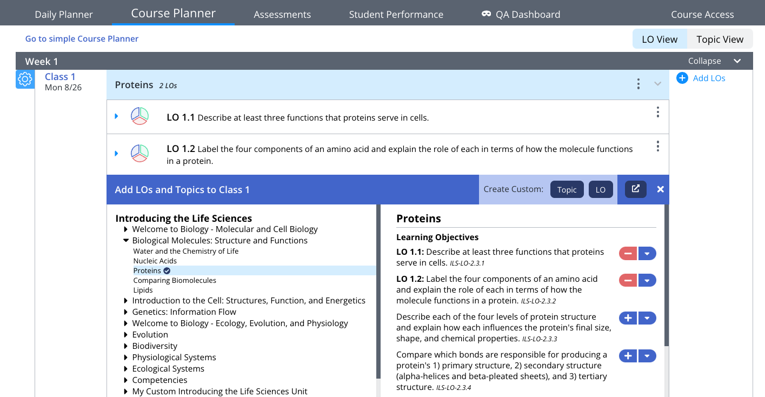Collapse Biological Molecules: Structure and Functions
Screen dimensions: 765x397
click(126, 240)
